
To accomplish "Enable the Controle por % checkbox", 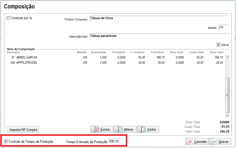I will 8,18.
